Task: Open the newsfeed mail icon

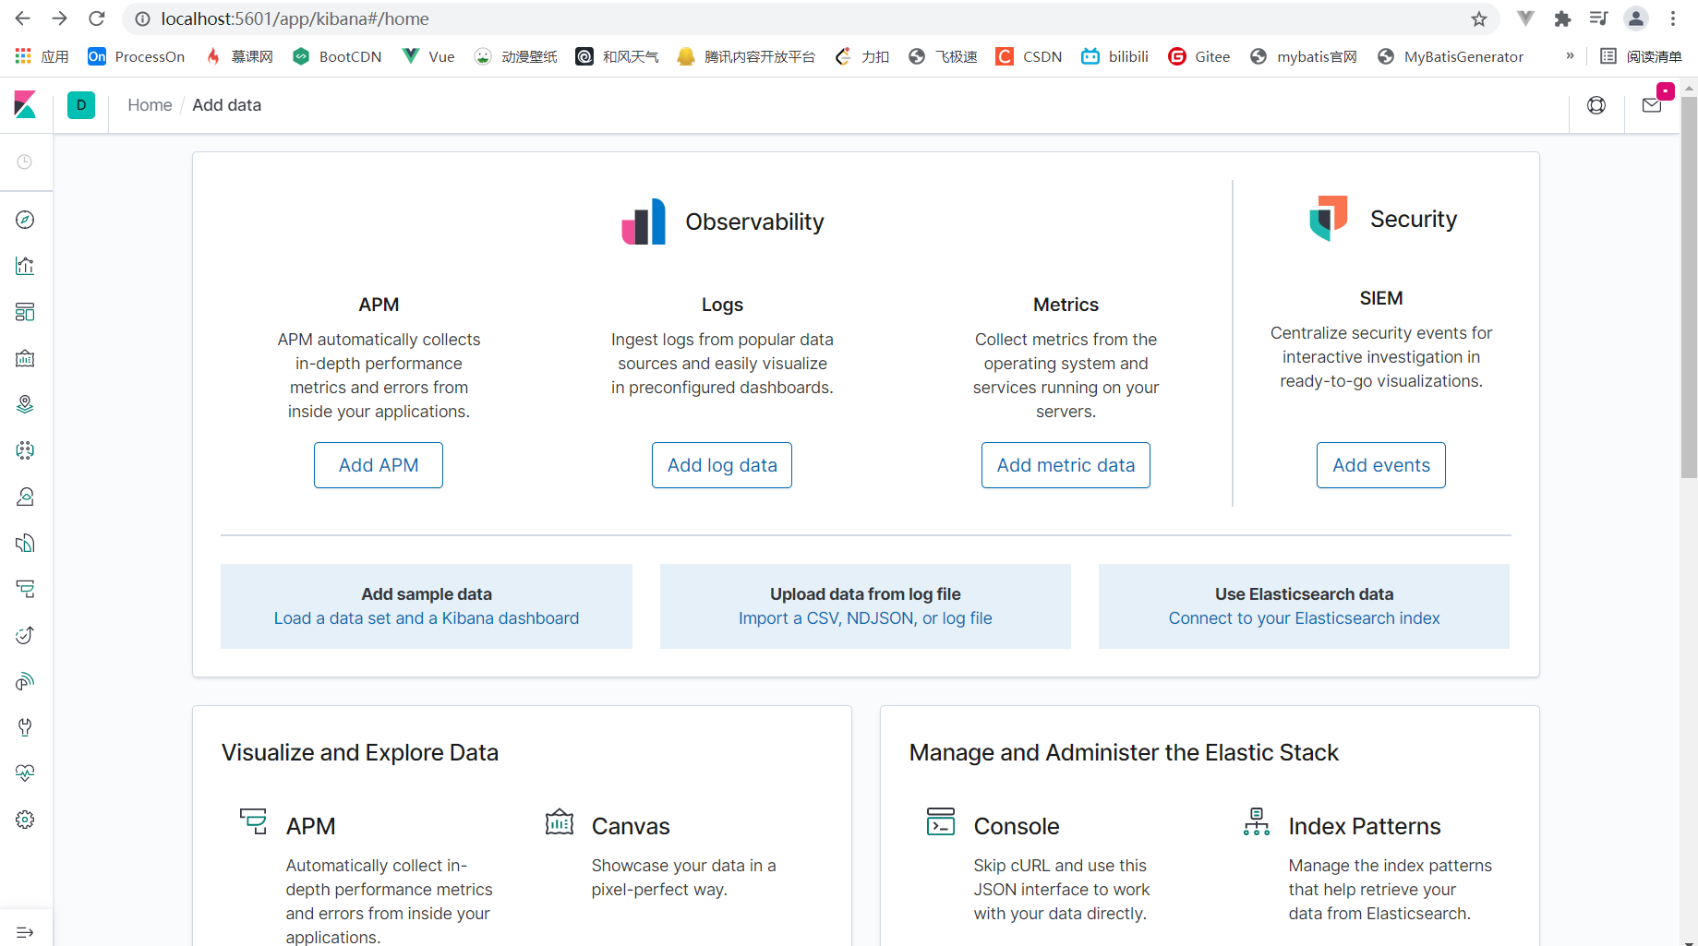Action: pyautogui.click(x=1653, y=105)
